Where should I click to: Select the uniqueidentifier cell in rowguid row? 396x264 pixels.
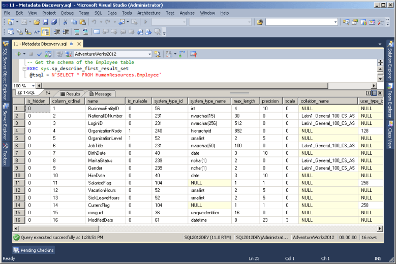(209, 213)
